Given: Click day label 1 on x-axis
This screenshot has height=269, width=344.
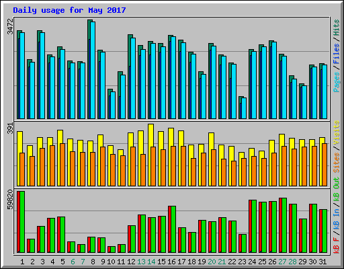Looking at the screenshot, I should [x=22, y=262].
